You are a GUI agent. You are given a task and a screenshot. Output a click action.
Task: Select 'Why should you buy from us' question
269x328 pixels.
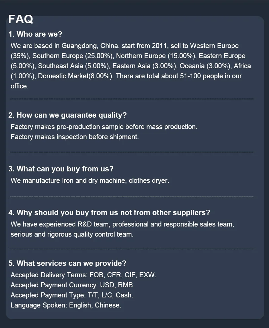pyautogui.click(x=109, y=212)
